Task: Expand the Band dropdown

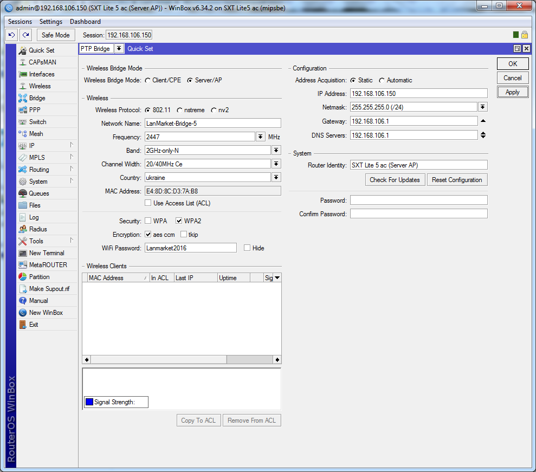Action: click(276, 150)
